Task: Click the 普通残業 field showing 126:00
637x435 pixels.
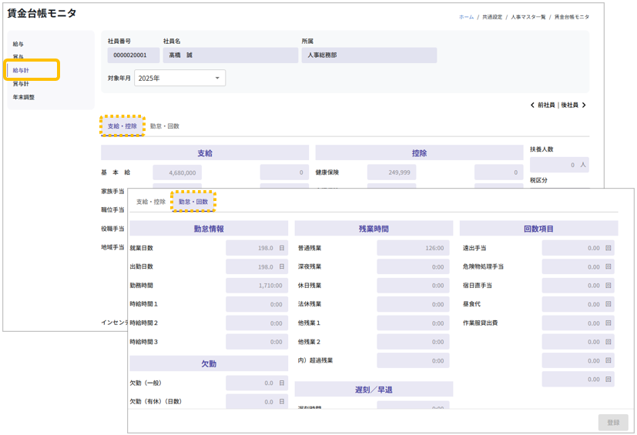Action: 412,248
